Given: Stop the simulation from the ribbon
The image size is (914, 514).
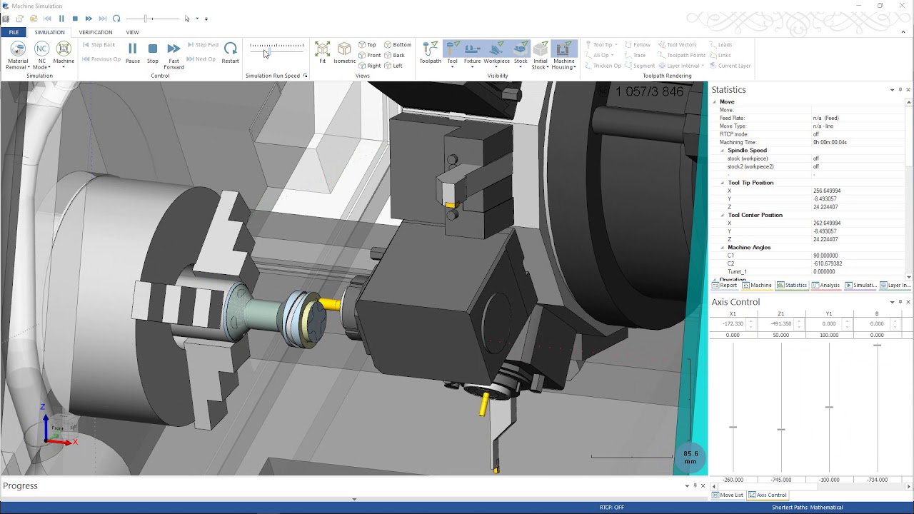Looking at the screenshot, I should coord(153,53).
